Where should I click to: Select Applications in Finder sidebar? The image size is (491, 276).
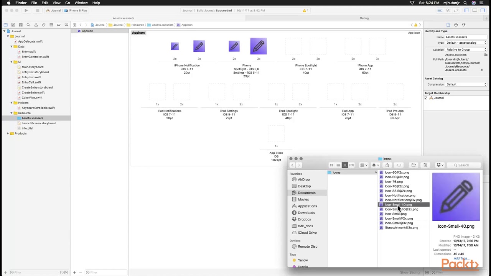pos(307,206)
